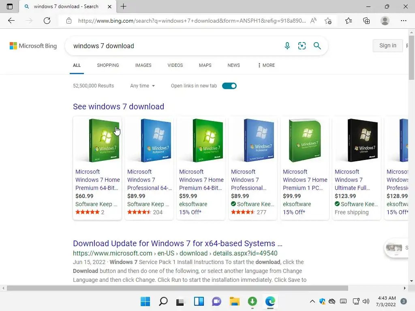415x311 pixels.
Task: Open Favorites list icon
Action: coord(349,21)
